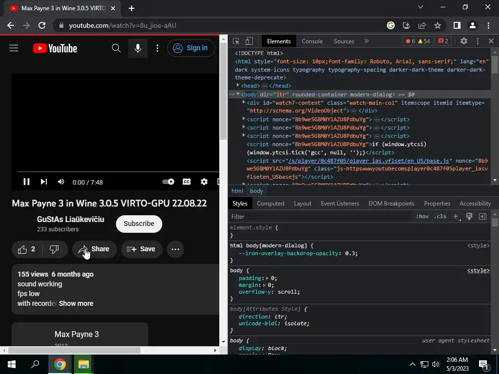Open the YouTube hamburger guide menu
This screenshot has width=499, height=374.
pyautogui.click(x=14, y=48)
